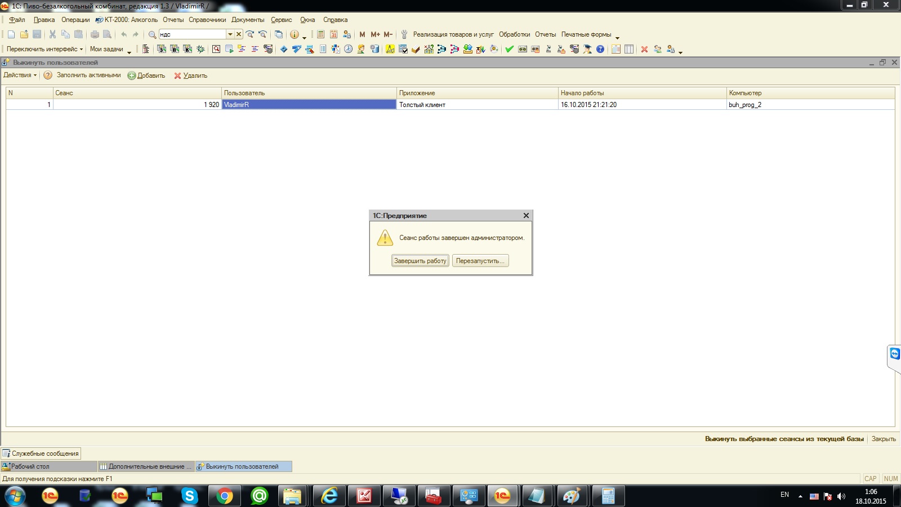Open Windows Start button on taskbar
This screenshot has width=901, height=507.
(15, 496)
